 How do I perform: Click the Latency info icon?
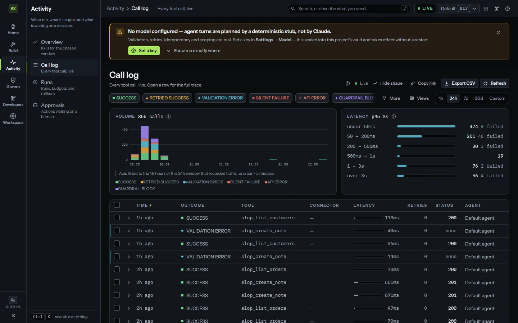pos(394,116)
